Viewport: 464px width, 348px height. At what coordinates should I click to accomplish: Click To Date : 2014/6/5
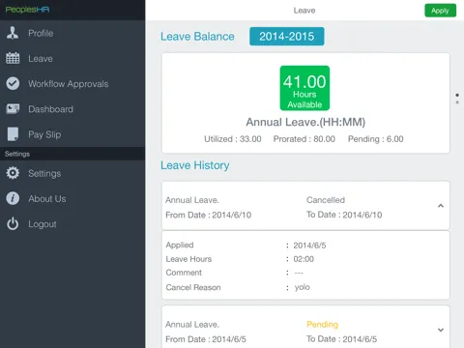341,339
